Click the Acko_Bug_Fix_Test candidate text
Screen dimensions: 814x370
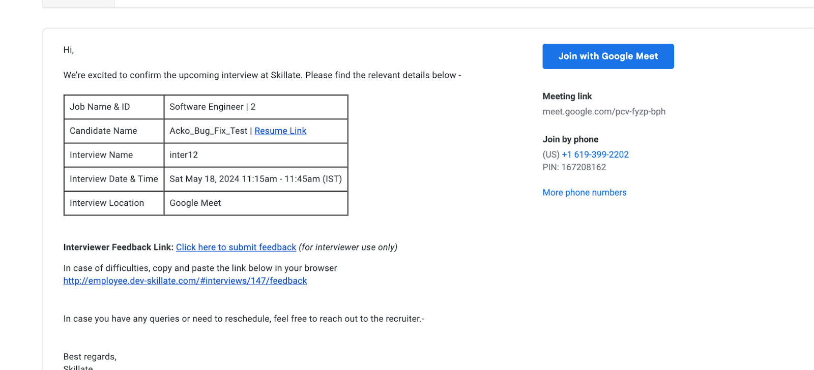coord(209,131)
